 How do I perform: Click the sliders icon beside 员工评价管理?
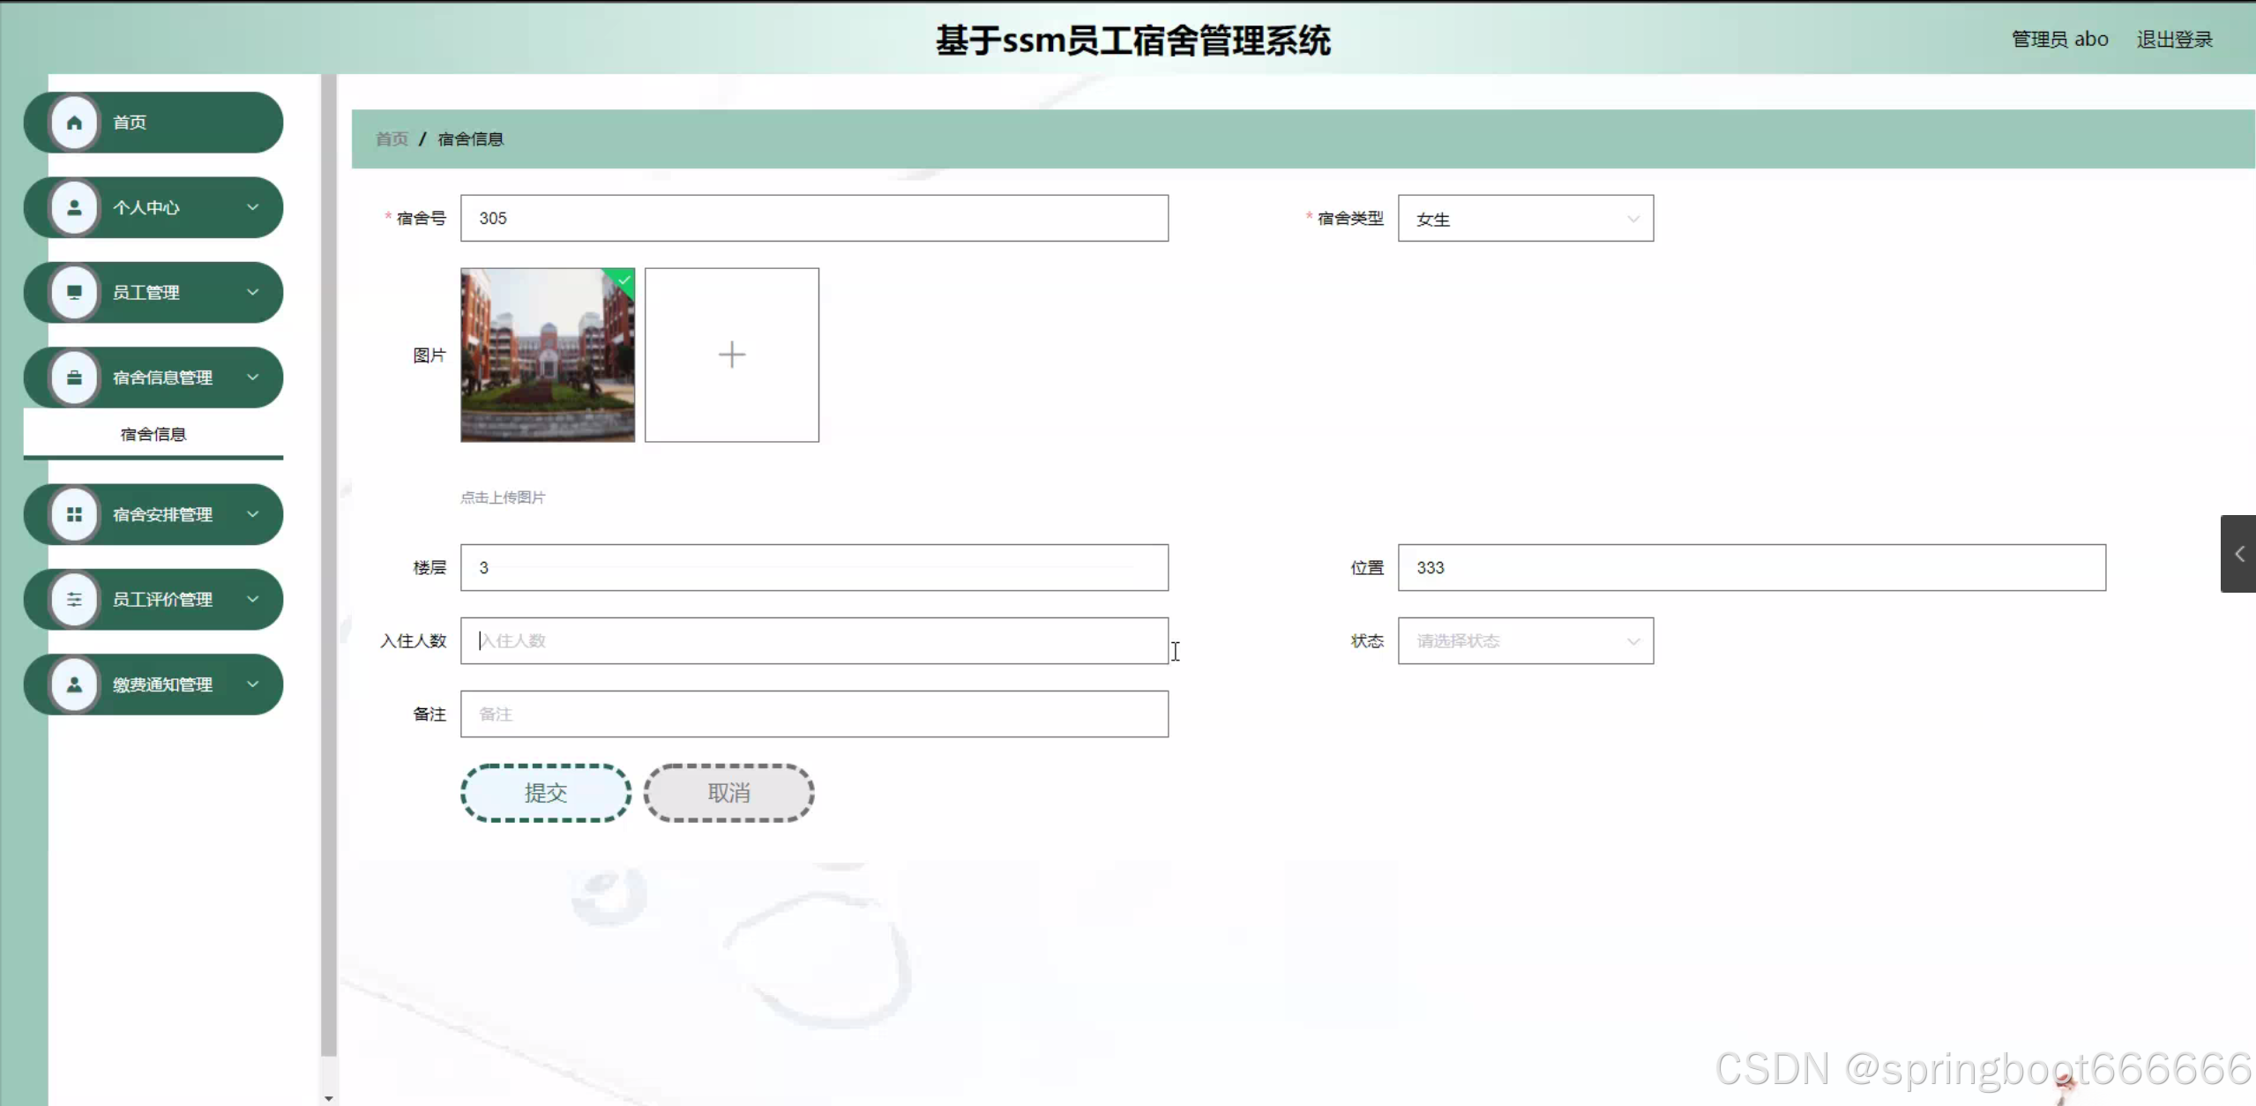tap(74, 599)
